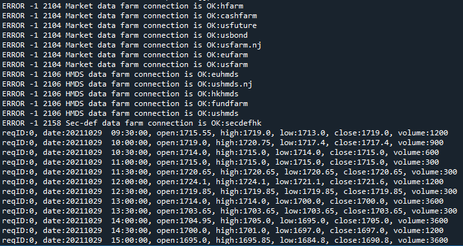Select the 13:00:00 bar closing at 1700.0
The height and width of the screenshot is (246, 463).
(x=223, y=201)
